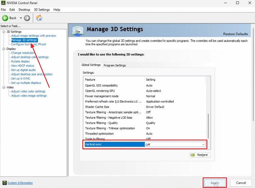Close the NVIDIA Control Panel window
The image size is (255, 188).
click(250, 3)
